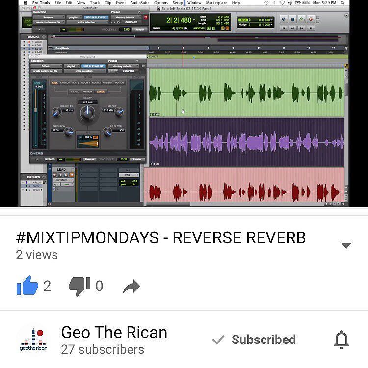This screenshot has width=368, height=368.
Task: Click the DECAY knob
Action: click(87, 113)
